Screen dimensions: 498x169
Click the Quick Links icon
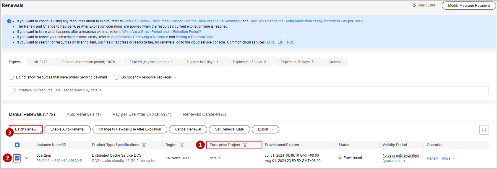tap(415, 5)
